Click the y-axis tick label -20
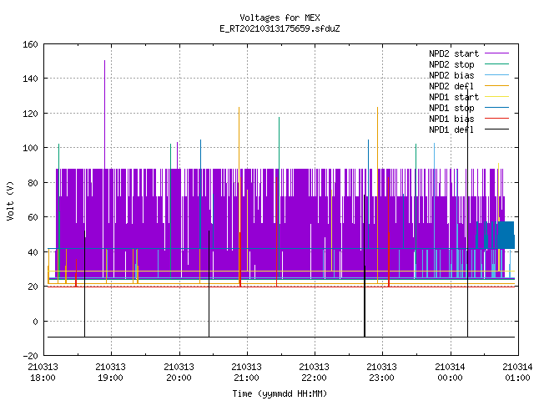 click(30, 356)
